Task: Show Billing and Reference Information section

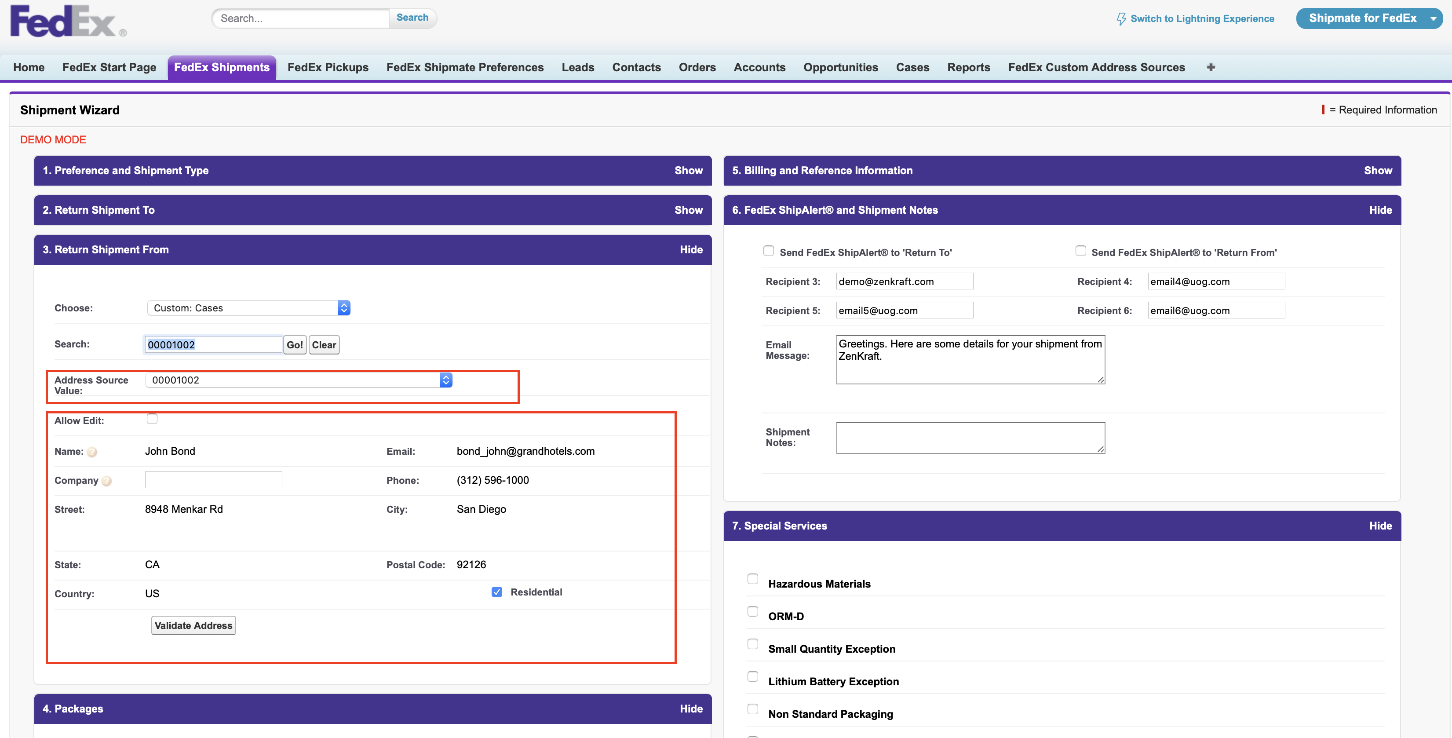Action: click(x=1378, y=170)
